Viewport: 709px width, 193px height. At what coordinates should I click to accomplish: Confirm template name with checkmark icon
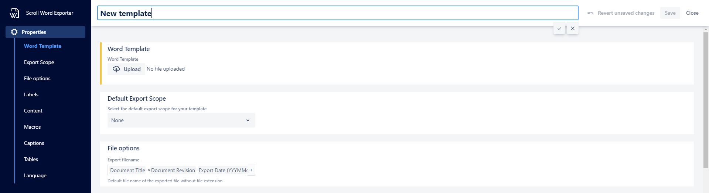pos(559,28)
